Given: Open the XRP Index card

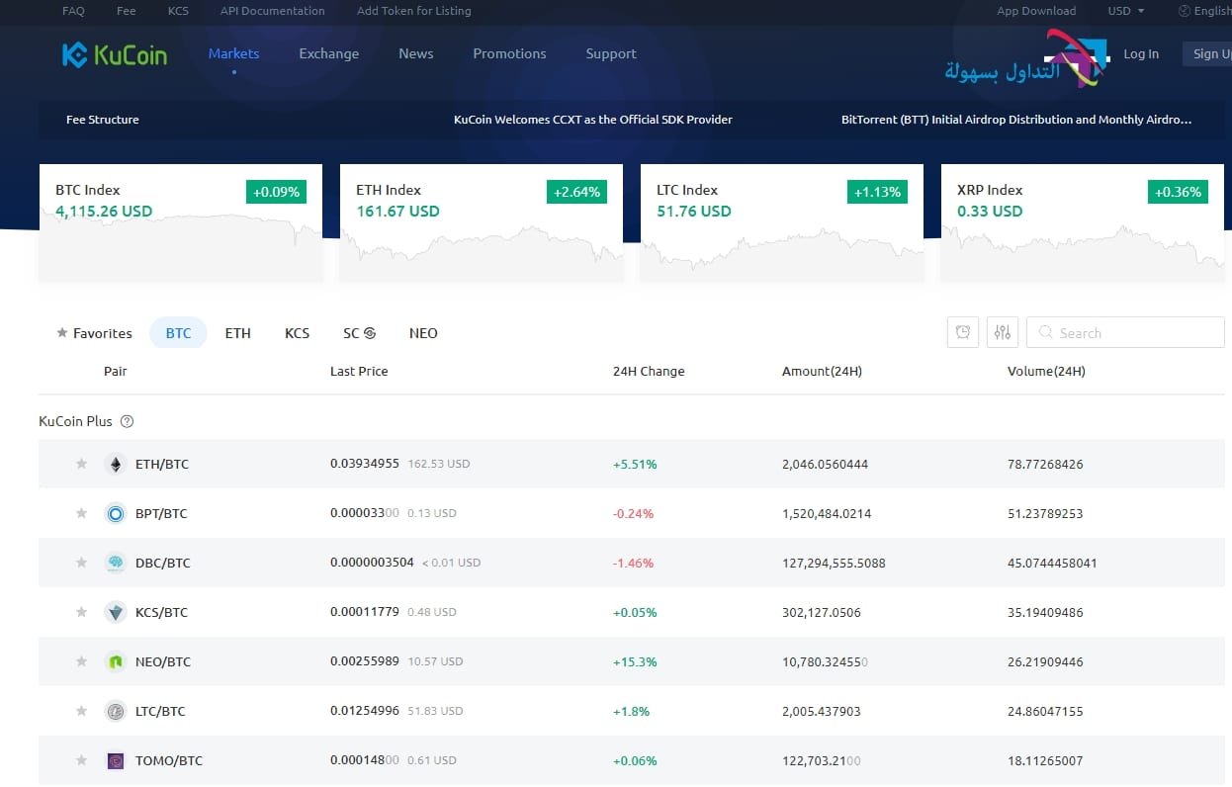Looking at the screenshot, I should pyautogui.click(x=1083, y=223).
